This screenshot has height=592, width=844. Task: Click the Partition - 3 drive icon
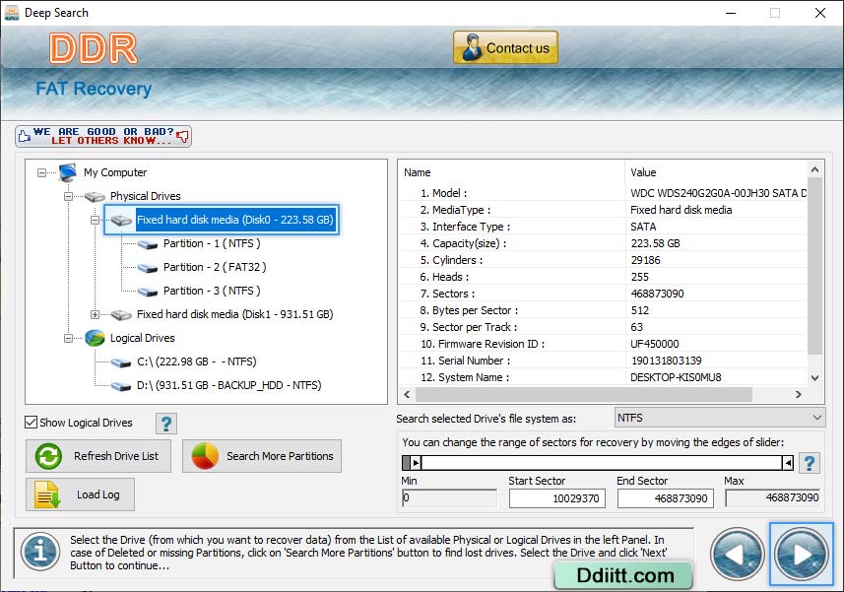pyautogui.click(x=148, y=292)
